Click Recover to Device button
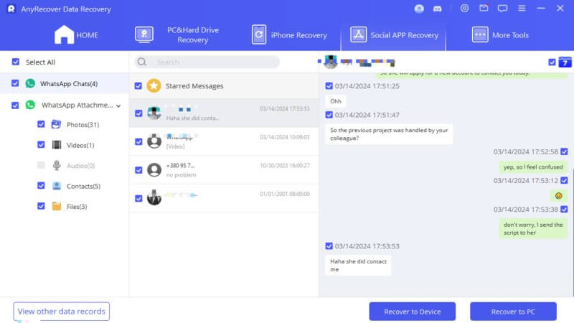The height and width of the screenshot is (323, 574). point(412,312)
